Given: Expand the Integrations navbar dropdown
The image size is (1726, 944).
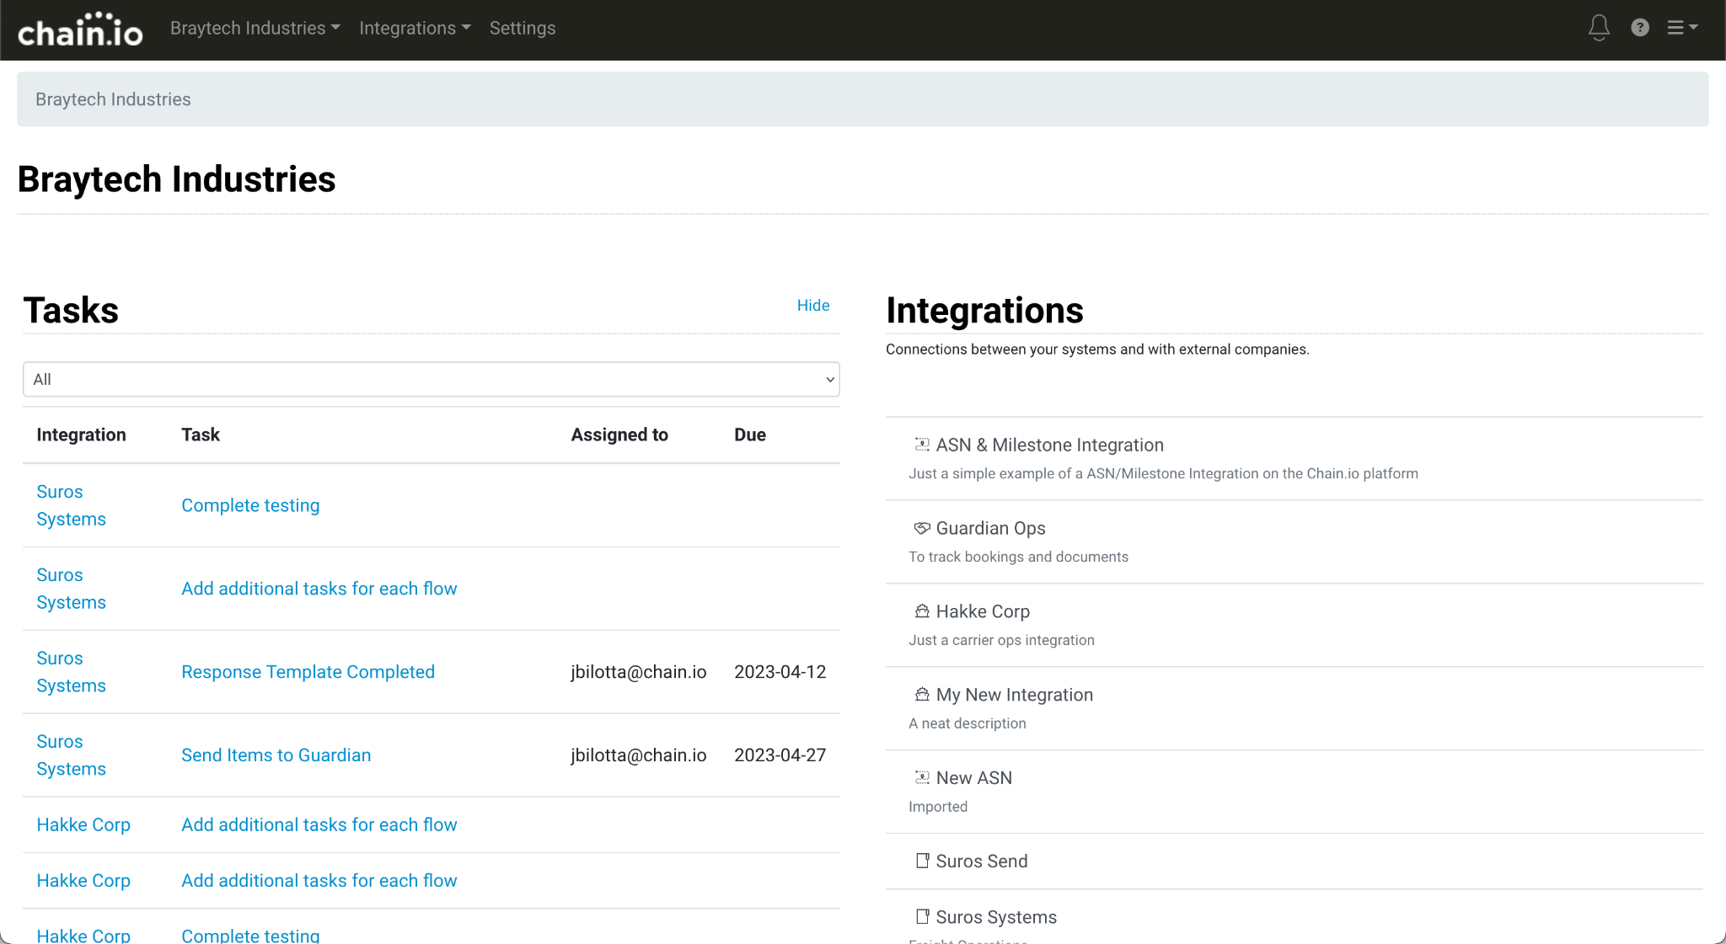Looking at the screenshot, I should (x=415, y=28).
